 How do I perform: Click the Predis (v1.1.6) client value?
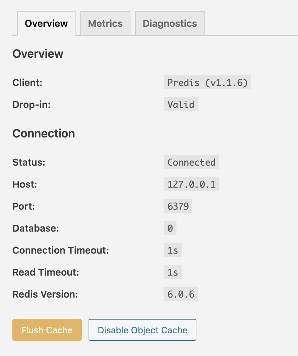207,82
